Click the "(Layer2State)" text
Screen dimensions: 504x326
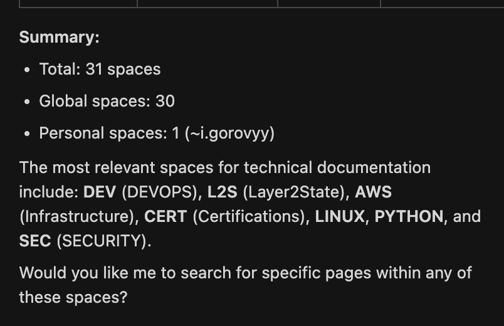pos(294,191)
